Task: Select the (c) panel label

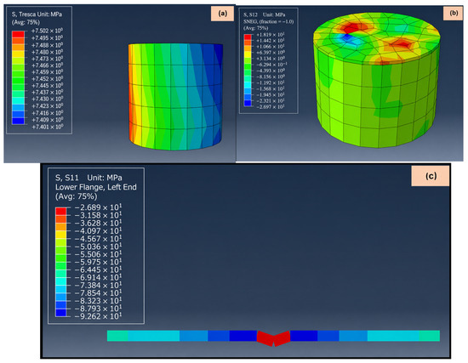Action: click(x=431, y=176)
